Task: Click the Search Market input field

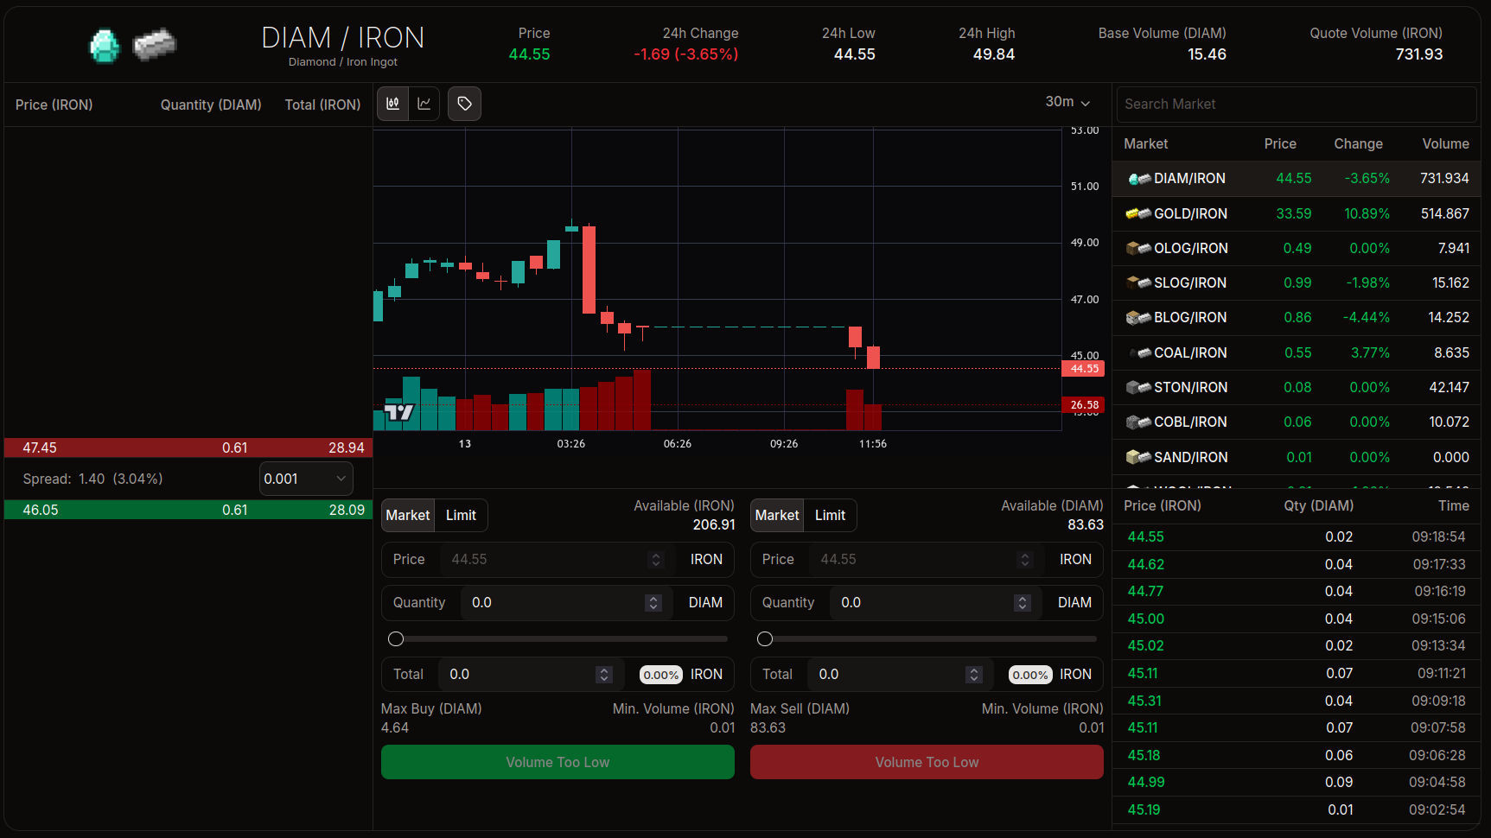Action: pos(1296,105)
